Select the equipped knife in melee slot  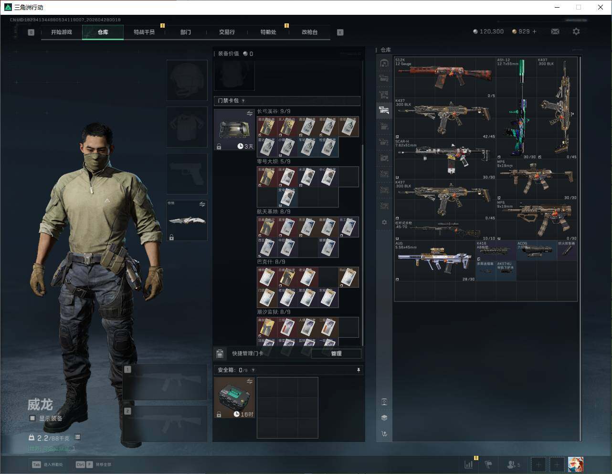click(187, 220)
